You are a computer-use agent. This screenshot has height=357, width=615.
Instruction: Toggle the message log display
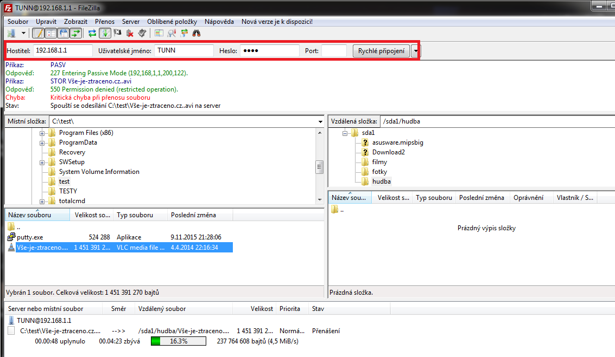[39, 34]
